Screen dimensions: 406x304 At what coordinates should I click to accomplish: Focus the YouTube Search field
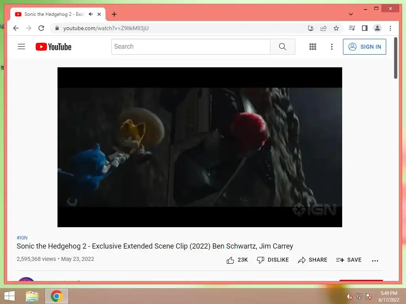pos(191,47)
